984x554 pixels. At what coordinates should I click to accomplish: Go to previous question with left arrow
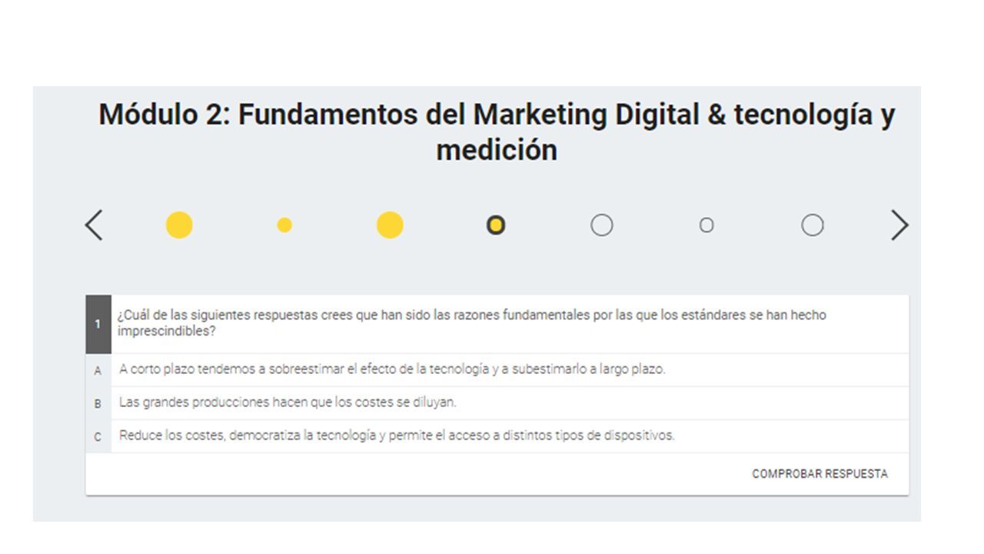(93, 225)
